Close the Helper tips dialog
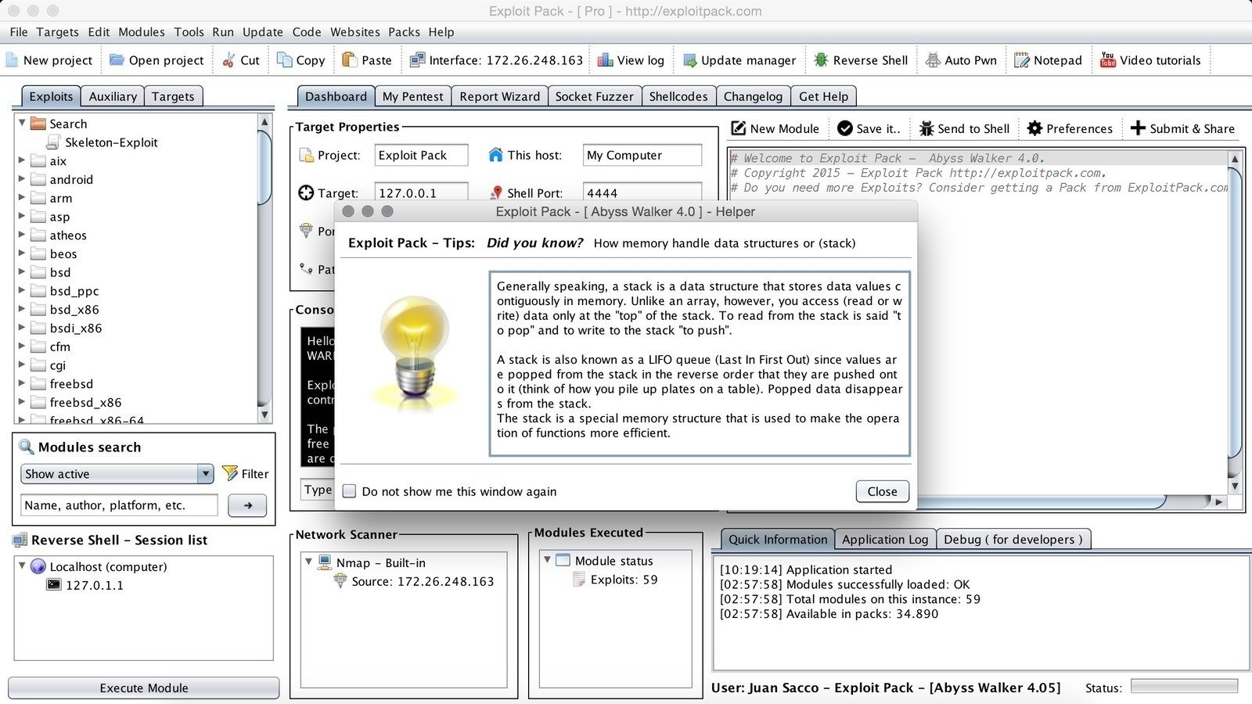Viewport: 1252px width, 704px height. point(882,491)
